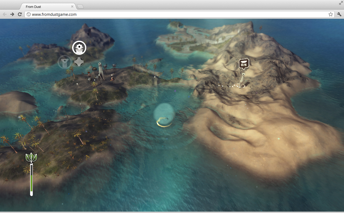Open a new tab with the new-tab button
The width and height of the screenshot is (344, 213).
click(x=80, y=6)
